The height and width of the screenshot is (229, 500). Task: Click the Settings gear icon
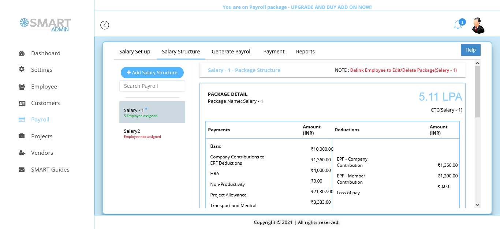click(x=22, y=70)
